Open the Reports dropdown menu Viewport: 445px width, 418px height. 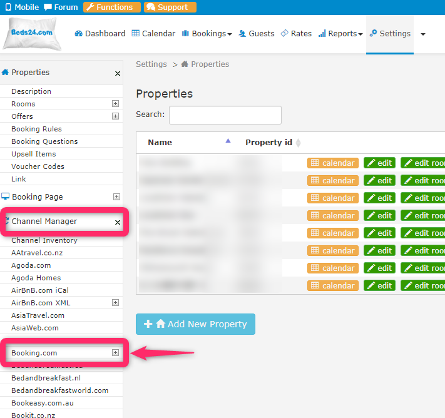click(340, 34)
